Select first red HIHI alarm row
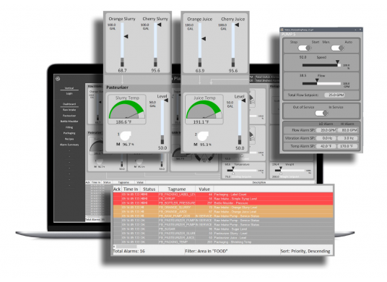 coord(223,195)
